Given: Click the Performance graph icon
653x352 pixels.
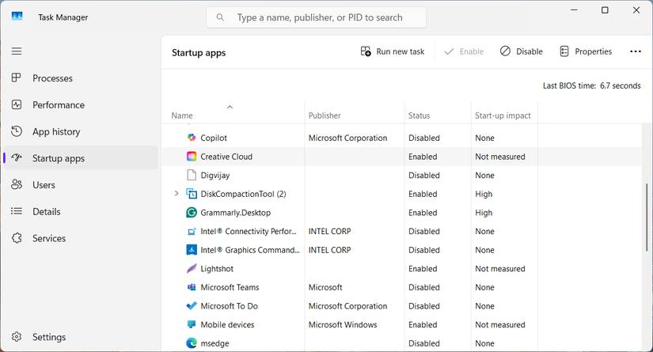Looking at the screenshot, I should [x=17, y=104].
